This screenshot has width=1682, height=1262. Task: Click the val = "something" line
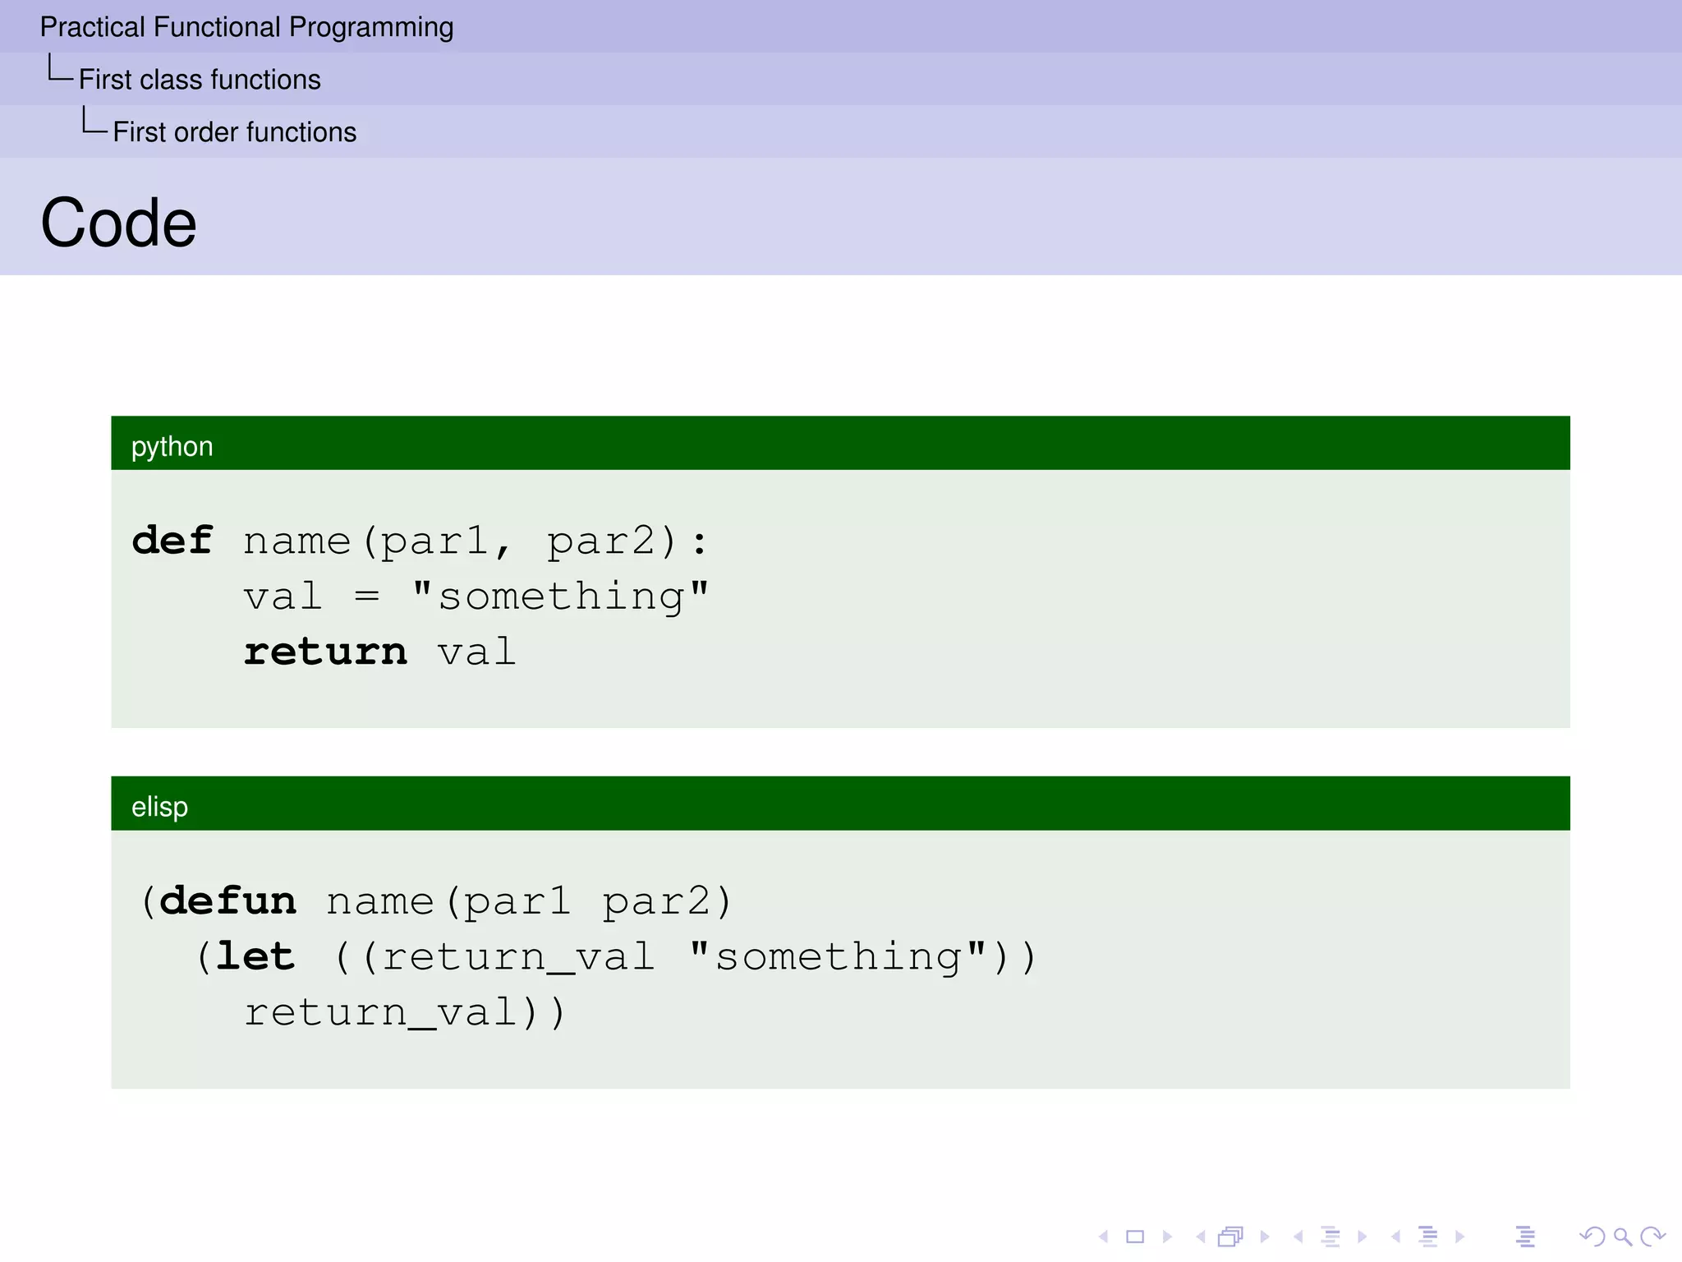tap(476, 596)
